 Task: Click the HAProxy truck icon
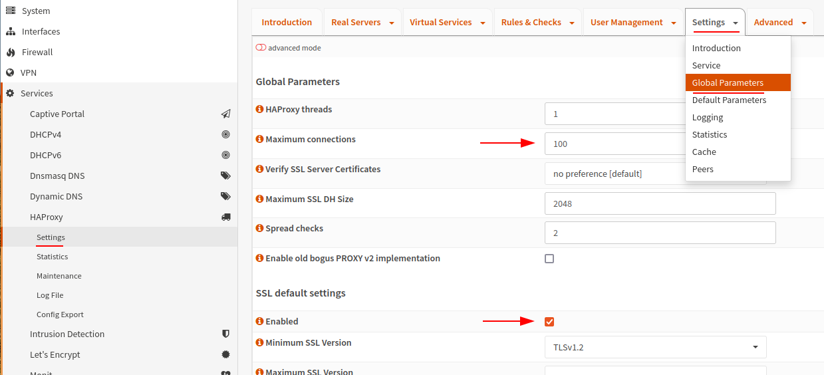pyautogui.click(x=226, y=217)
